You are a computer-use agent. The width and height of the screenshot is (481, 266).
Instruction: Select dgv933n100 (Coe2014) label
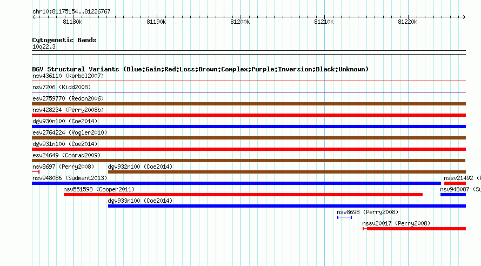(140, 201)
